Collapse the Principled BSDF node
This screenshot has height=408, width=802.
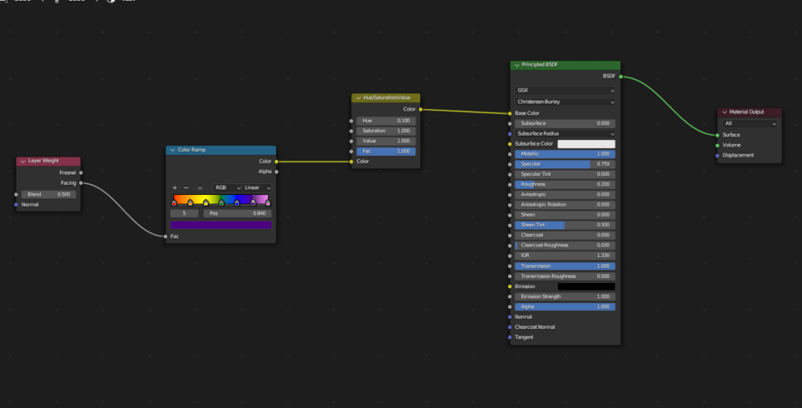click(x=517, y=65)
